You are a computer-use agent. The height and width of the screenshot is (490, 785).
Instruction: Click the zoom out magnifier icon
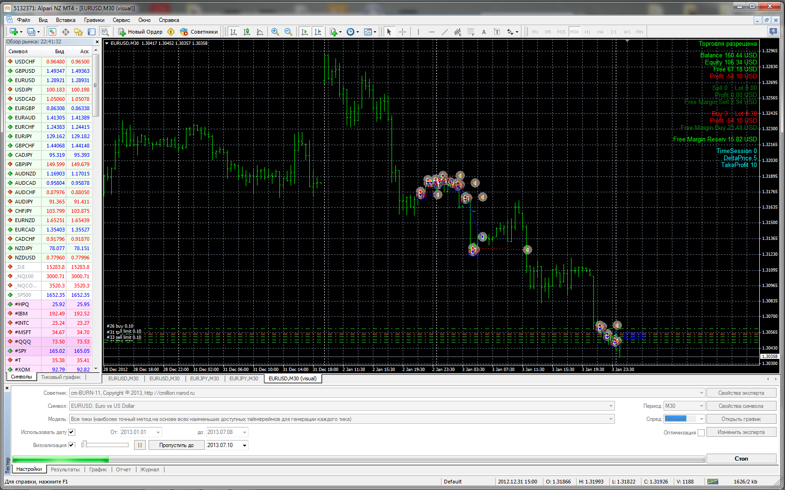coord(288,32)
